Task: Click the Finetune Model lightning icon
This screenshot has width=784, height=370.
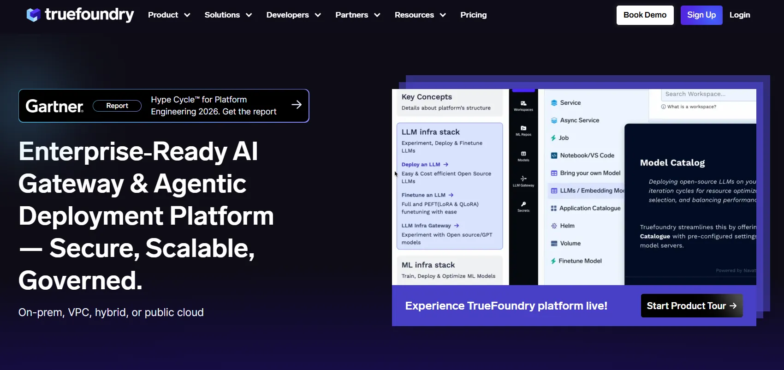Action: [x=553, y=261]
